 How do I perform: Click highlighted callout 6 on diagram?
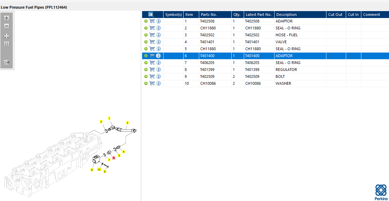click(114, 158)
